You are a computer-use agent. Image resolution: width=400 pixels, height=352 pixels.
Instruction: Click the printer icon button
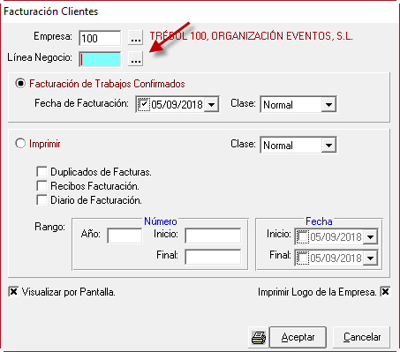pos(259,337)
